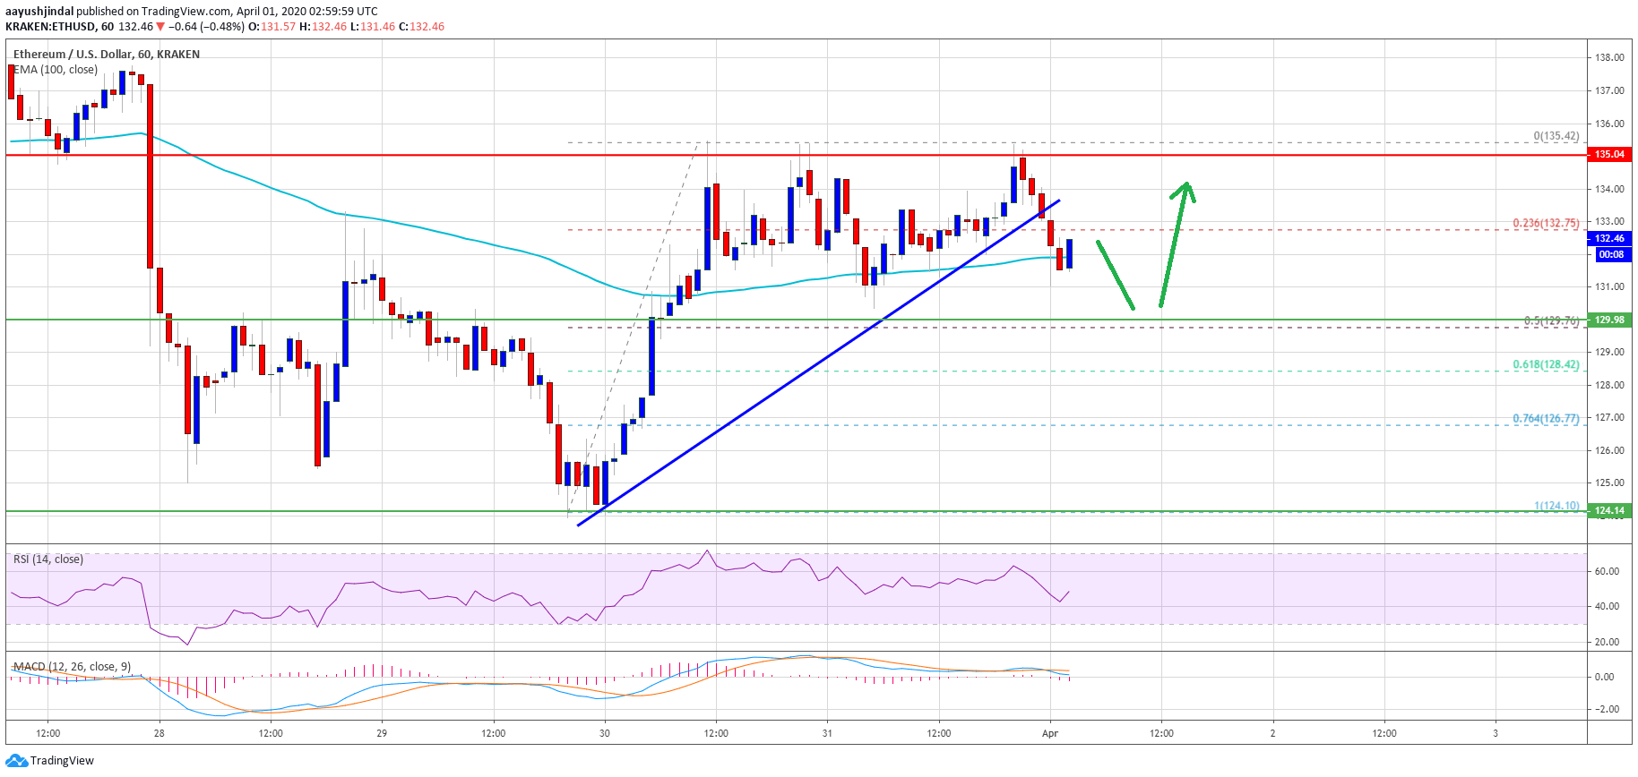Click the EMA (100, close) indicator label
Image resolution: width=1638 pixels, height=777 pixels.
(56, 70)
